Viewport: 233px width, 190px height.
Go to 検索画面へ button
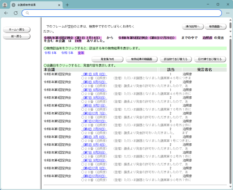coord(216,26)
